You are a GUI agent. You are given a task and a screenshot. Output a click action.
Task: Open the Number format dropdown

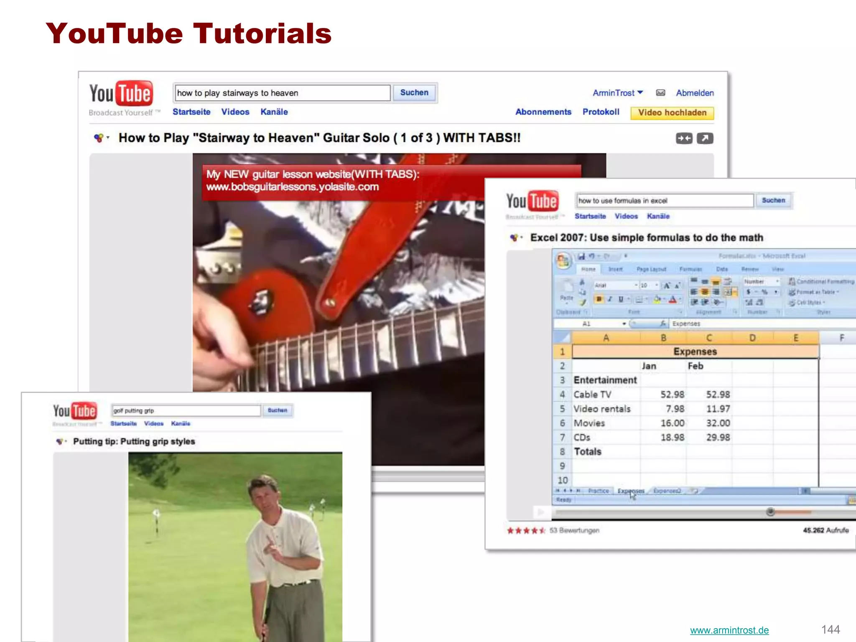[777, 281]
